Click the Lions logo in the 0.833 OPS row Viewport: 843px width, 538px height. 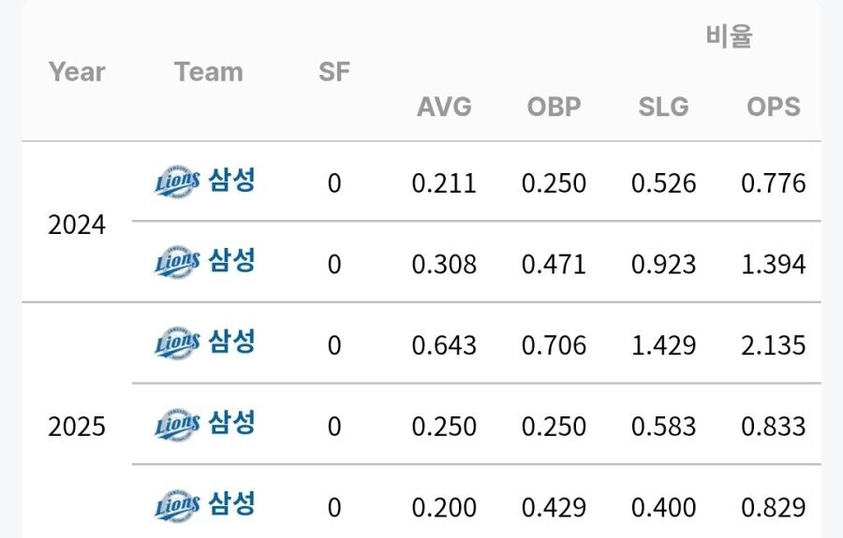point(177,425)
